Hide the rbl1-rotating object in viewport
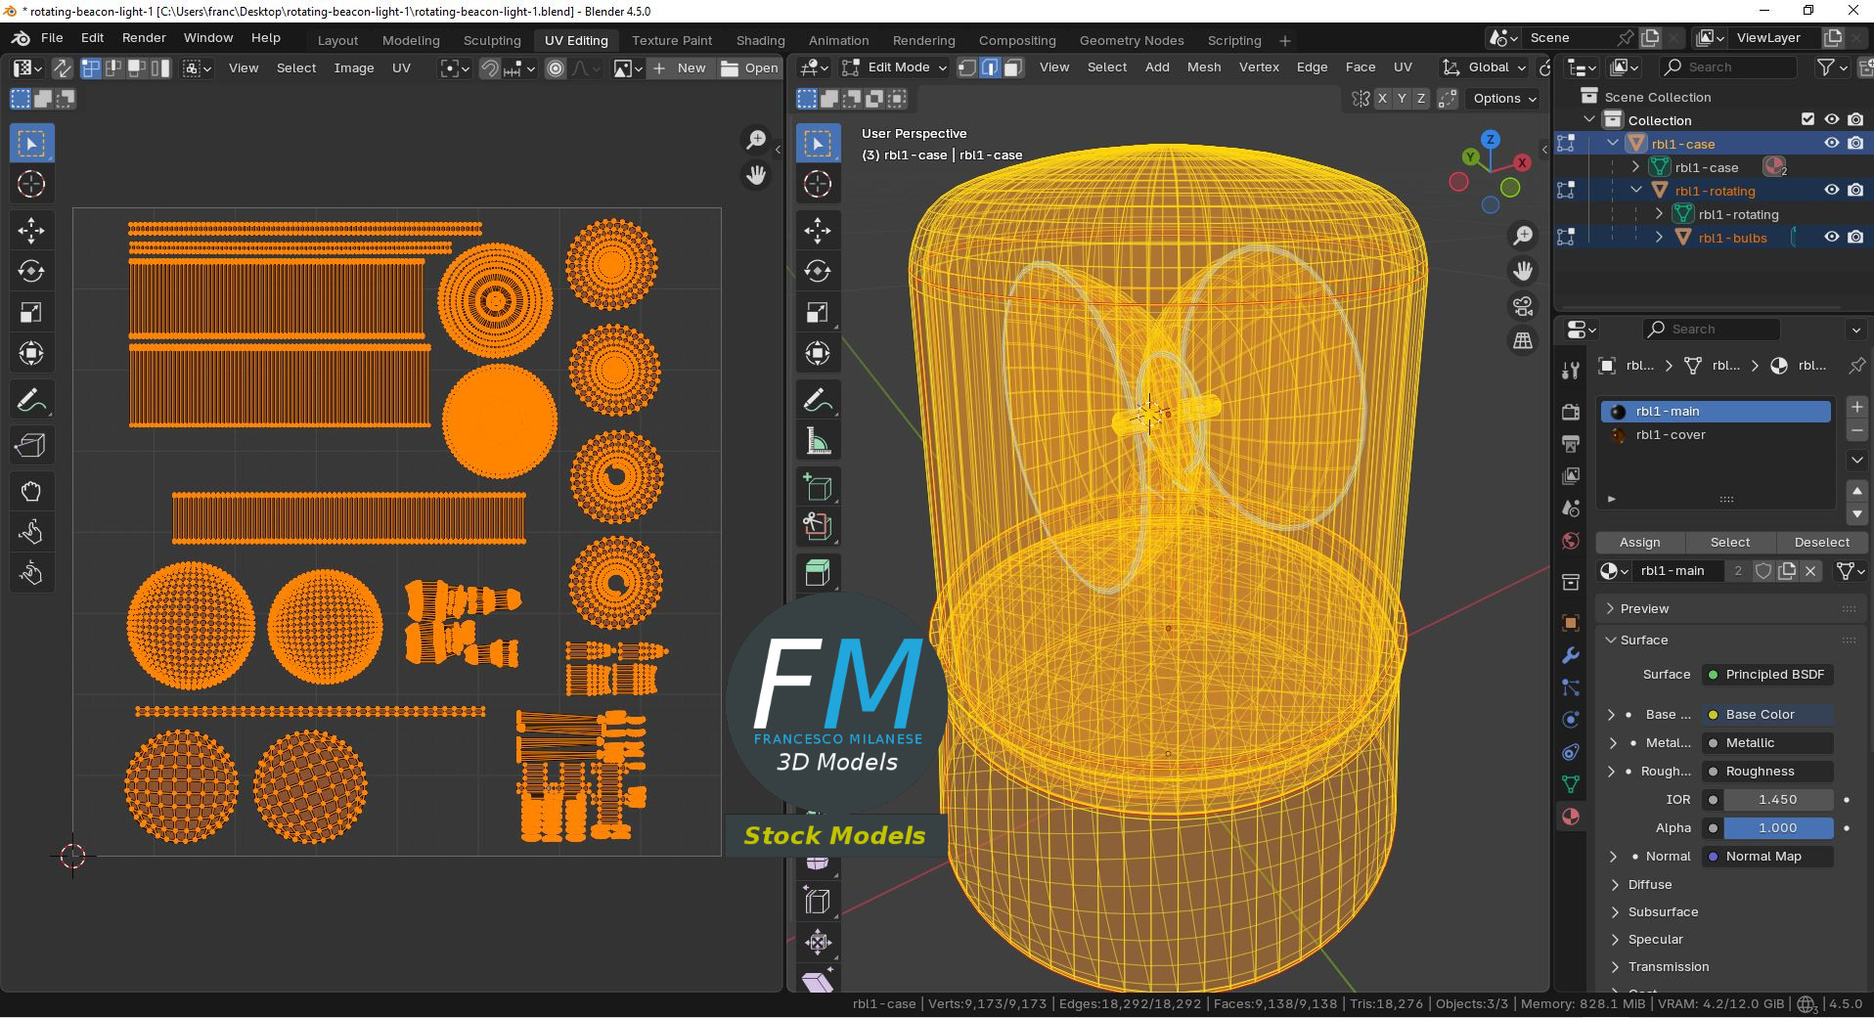Viewport: 1874px width, 1018px height. (x=1832, y=190)
